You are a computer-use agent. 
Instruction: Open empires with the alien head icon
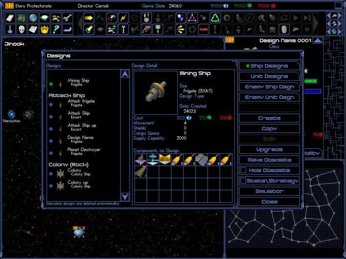(21, 29)
